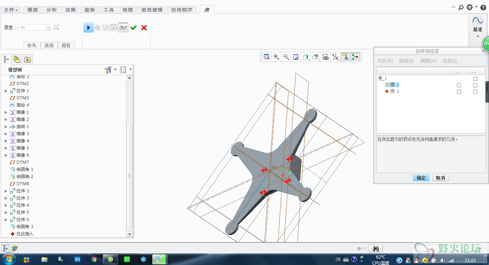Click the binoculars find icon in status bar
This screenshot has height=265, width=489.
tap(376, 249)
